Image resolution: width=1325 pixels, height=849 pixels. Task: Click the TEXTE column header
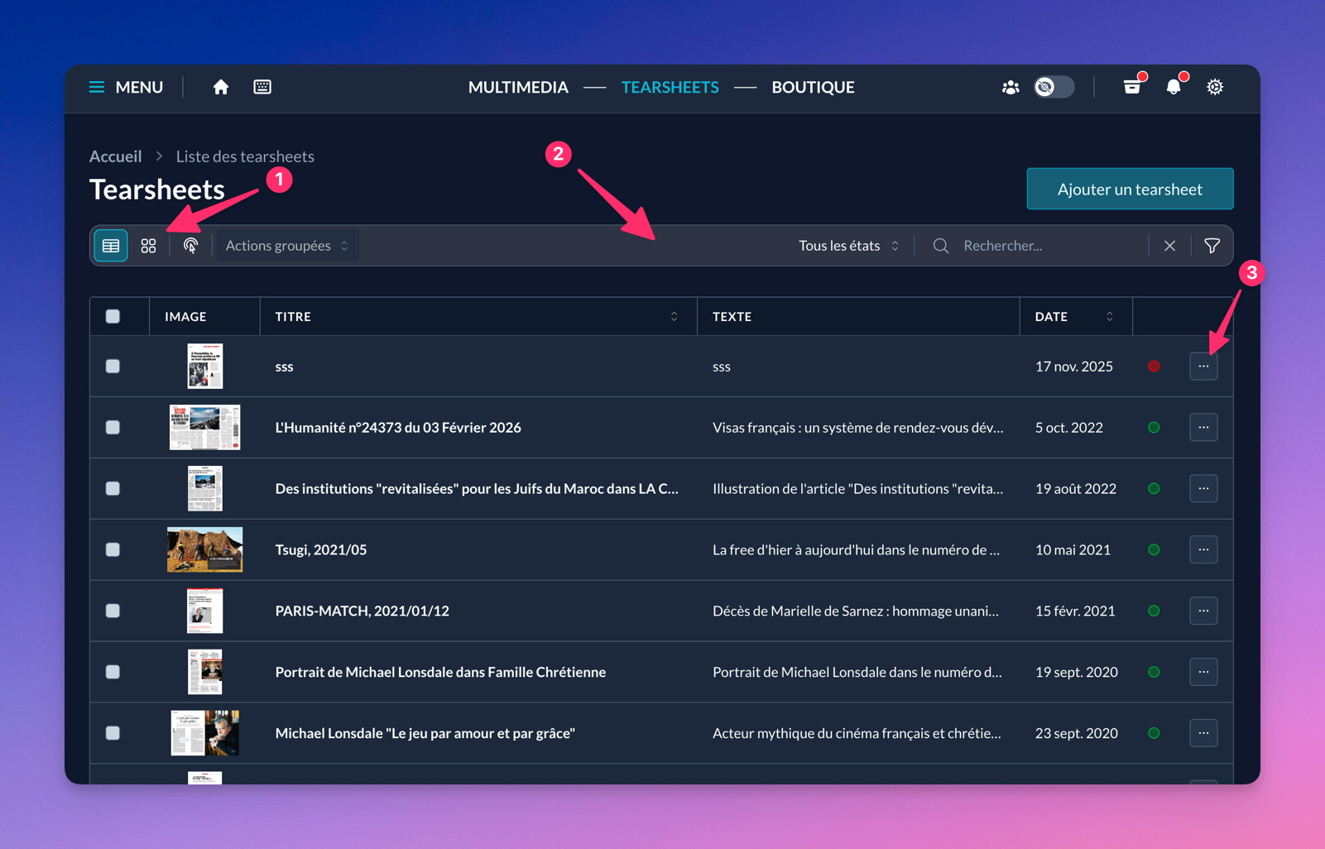(732, 316)
